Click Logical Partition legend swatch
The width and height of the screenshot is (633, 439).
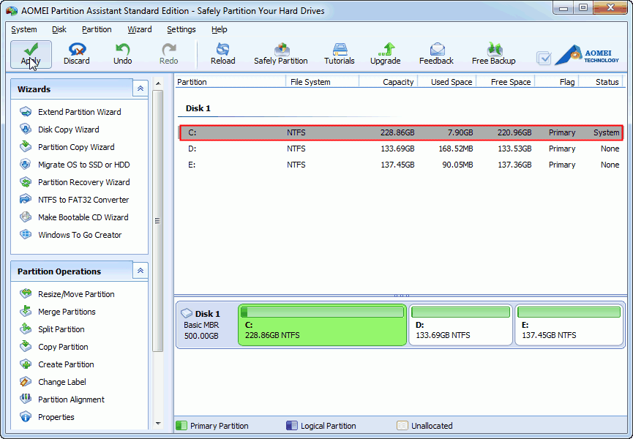click(291, 426)
